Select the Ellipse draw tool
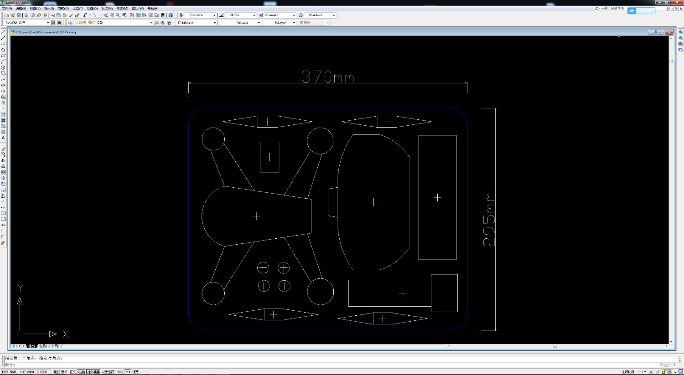The image size is (684, 375). click(3, 85)
